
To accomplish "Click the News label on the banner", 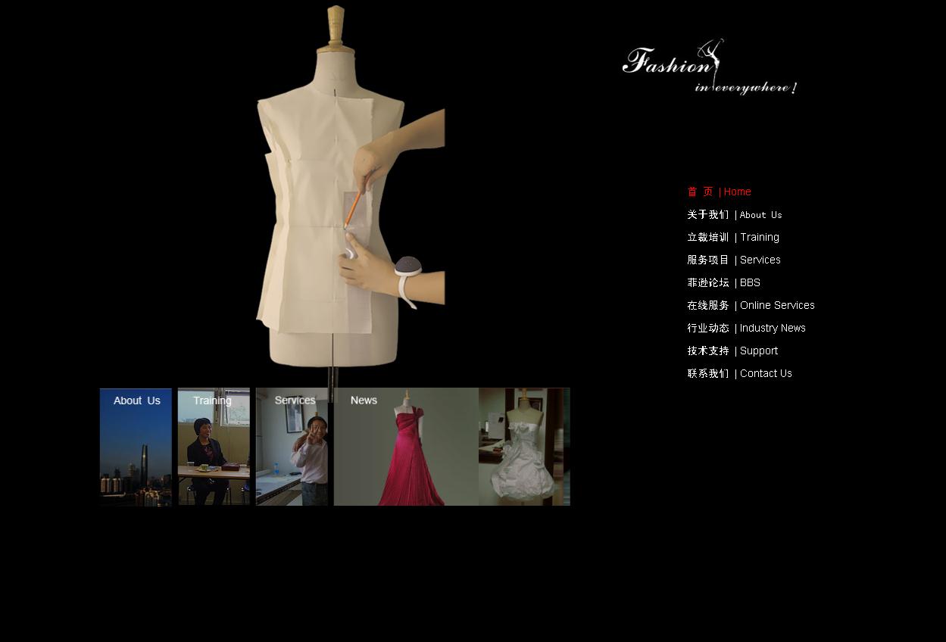I will (364, 400).
